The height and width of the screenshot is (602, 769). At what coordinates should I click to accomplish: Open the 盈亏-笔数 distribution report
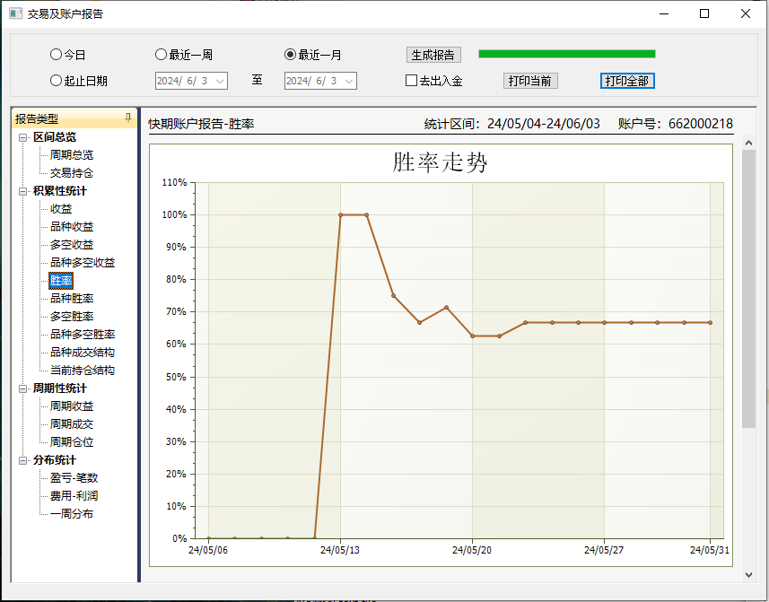pyautogui.click(x=74, y=478)
